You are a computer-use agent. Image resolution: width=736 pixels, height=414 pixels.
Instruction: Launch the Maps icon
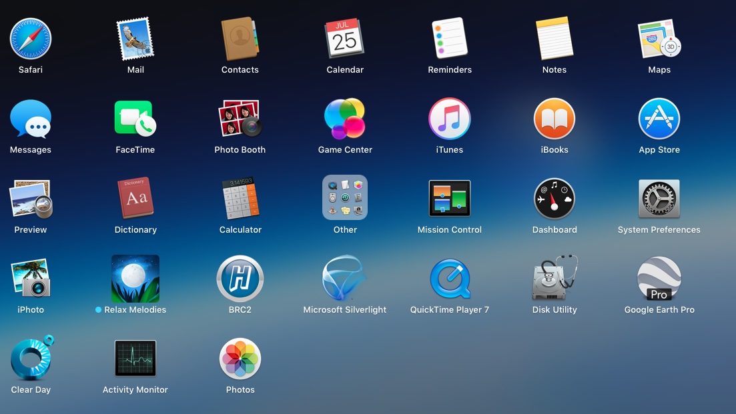tap(659, 39)
